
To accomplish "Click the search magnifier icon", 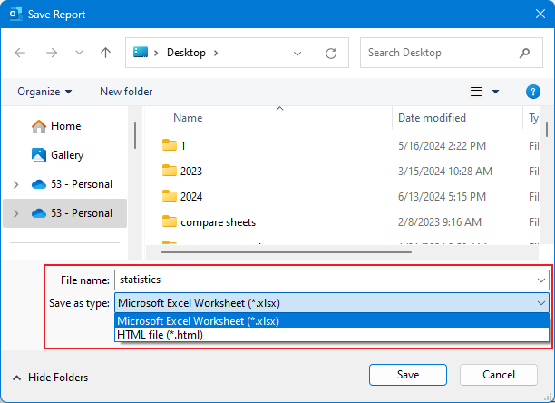I will tap(525, 54).
